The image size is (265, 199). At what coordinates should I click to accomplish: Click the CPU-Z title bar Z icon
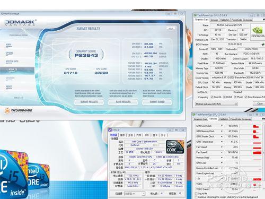pos(110,130)
